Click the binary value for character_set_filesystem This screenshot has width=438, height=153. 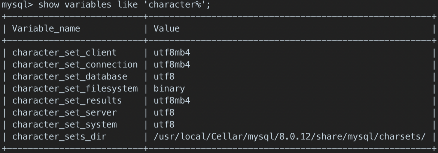tap(169, 88)
